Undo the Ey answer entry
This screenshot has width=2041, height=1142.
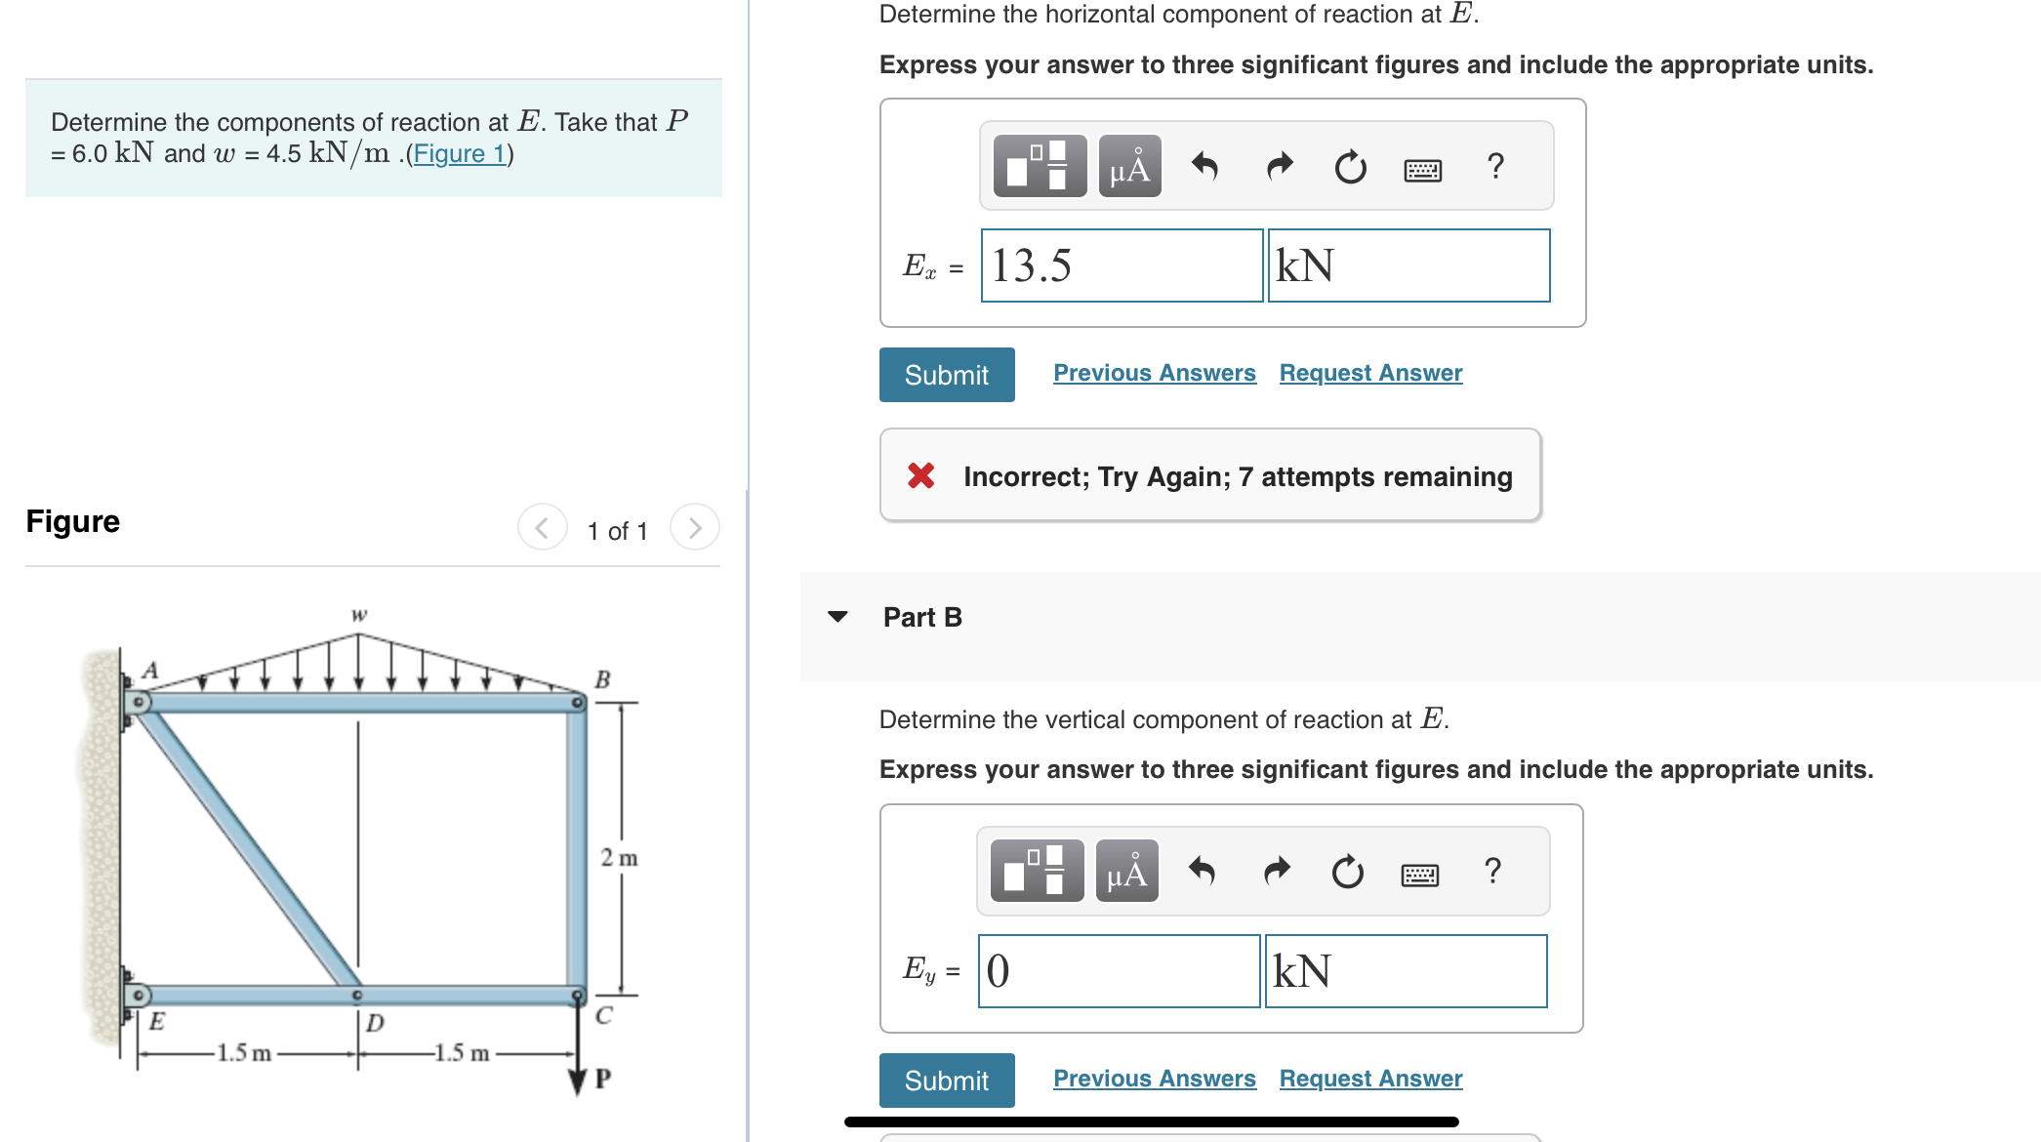pos(1204,871)
